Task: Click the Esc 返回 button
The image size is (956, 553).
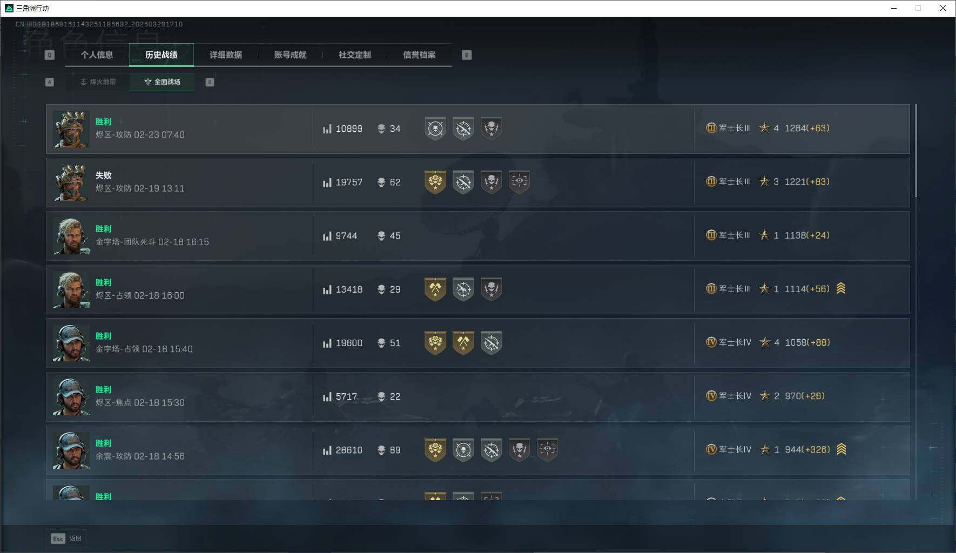Action: tap(66, 538)
